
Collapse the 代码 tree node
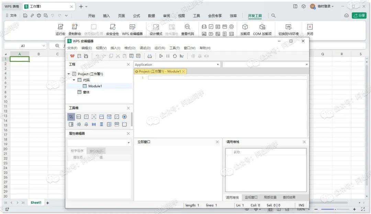point(74,80)
